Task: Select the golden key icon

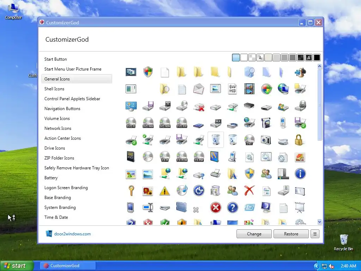Action: [131, 190]
